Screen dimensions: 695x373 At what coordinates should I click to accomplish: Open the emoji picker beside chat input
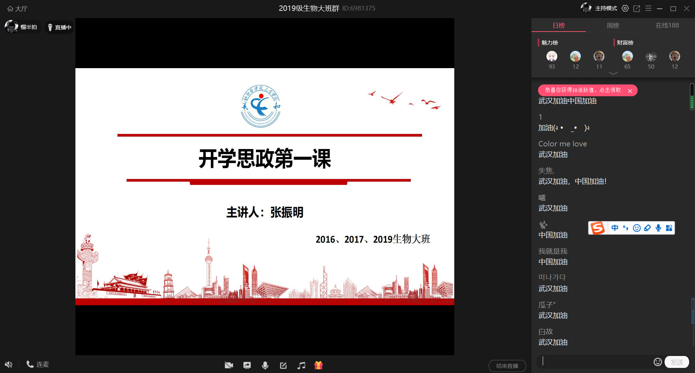point(657,362)
